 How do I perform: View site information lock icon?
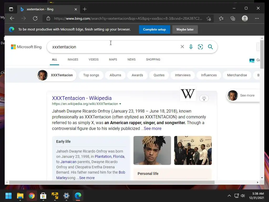(48, 18)
